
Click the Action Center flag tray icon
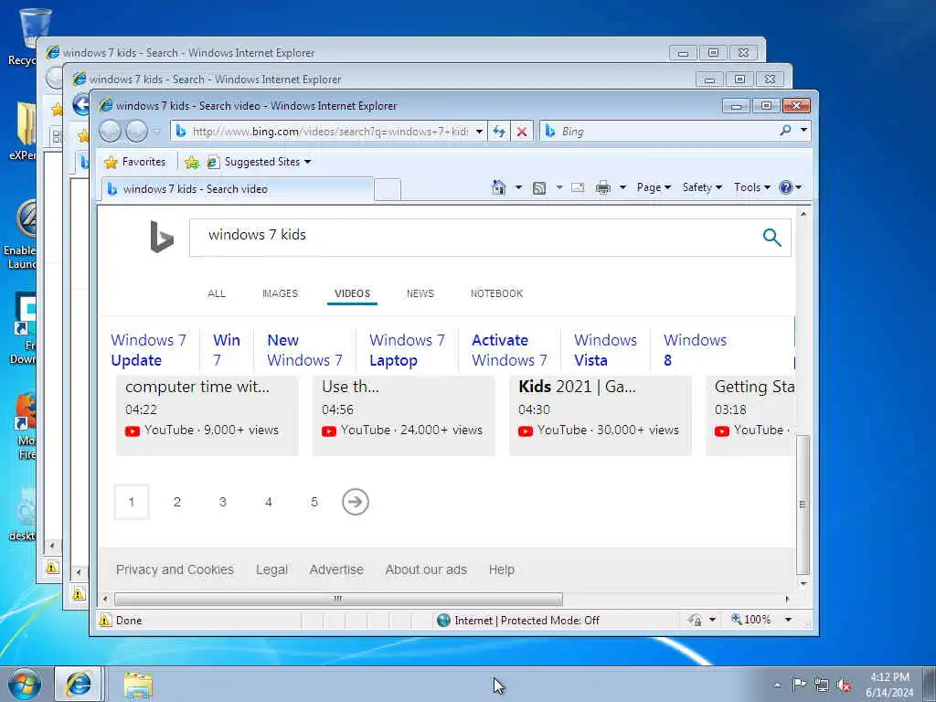(x=799, y=685)
